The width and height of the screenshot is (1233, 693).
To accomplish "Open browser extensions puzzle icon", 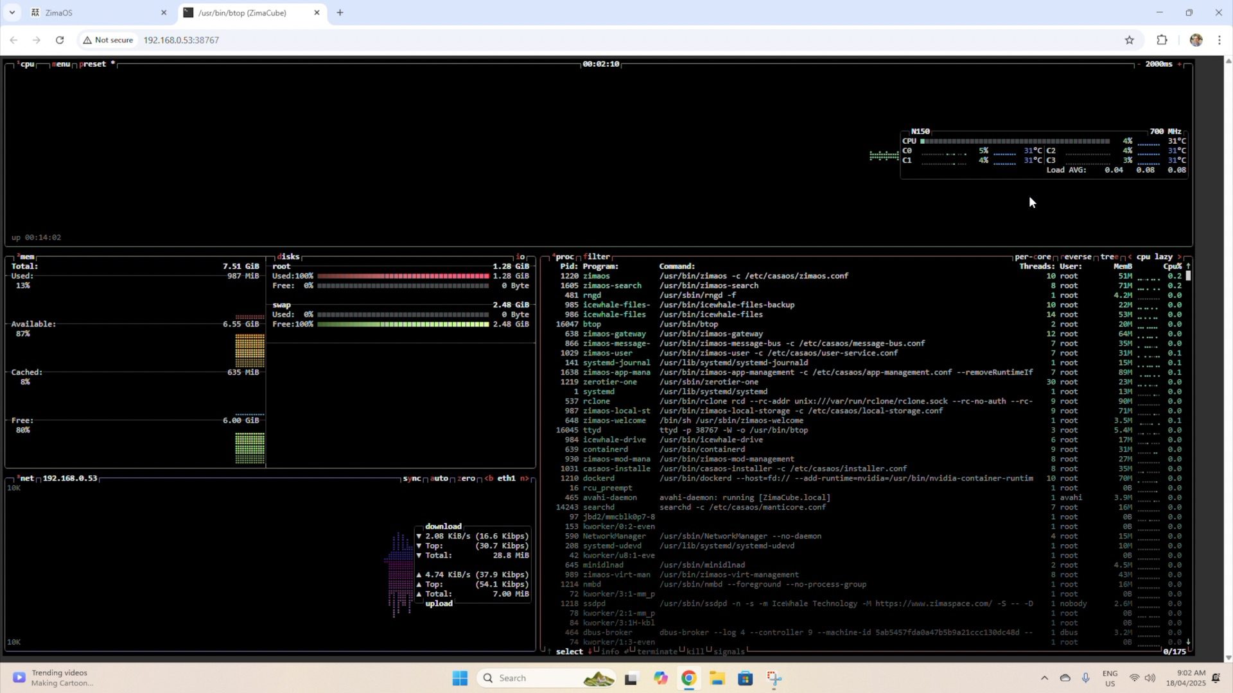I will point(1162,40).
